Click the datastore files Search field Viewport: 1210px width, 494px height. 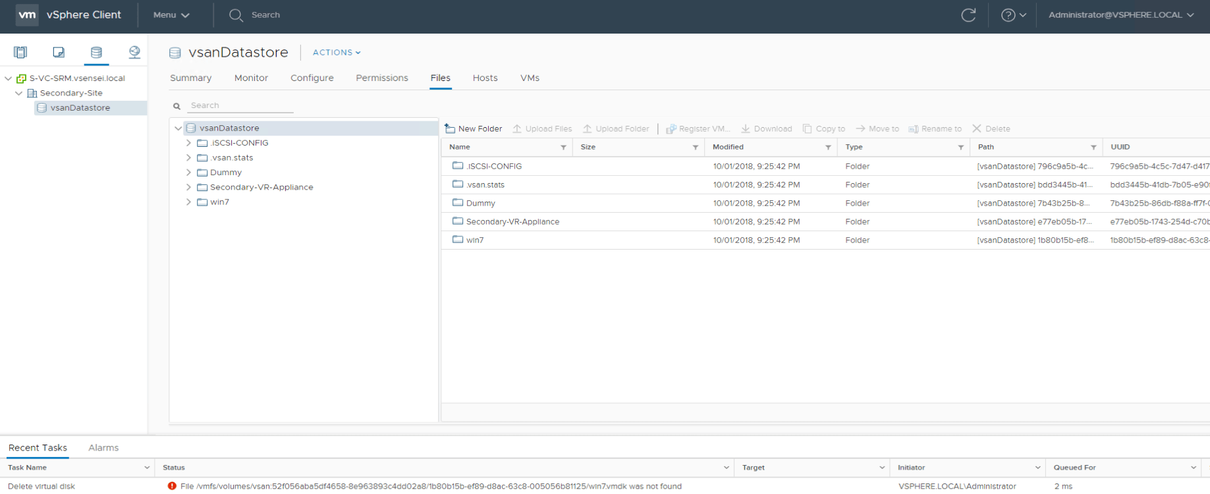tap(240, 105)
